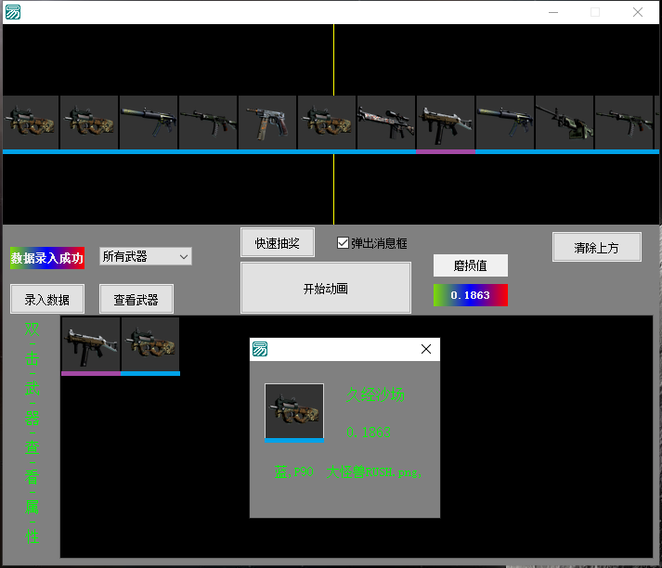Click the 磨损值 wear value button
This screenshot has width=662, height=568.
point(471,265)
